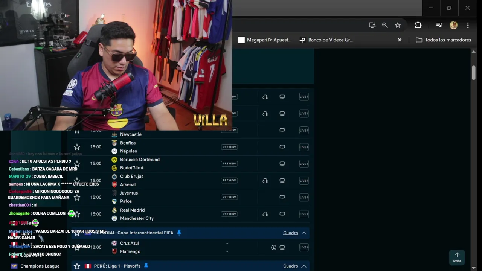
Task: Click PREVIEW for Benfica vs Nápoles
Action: click(229, 147)
